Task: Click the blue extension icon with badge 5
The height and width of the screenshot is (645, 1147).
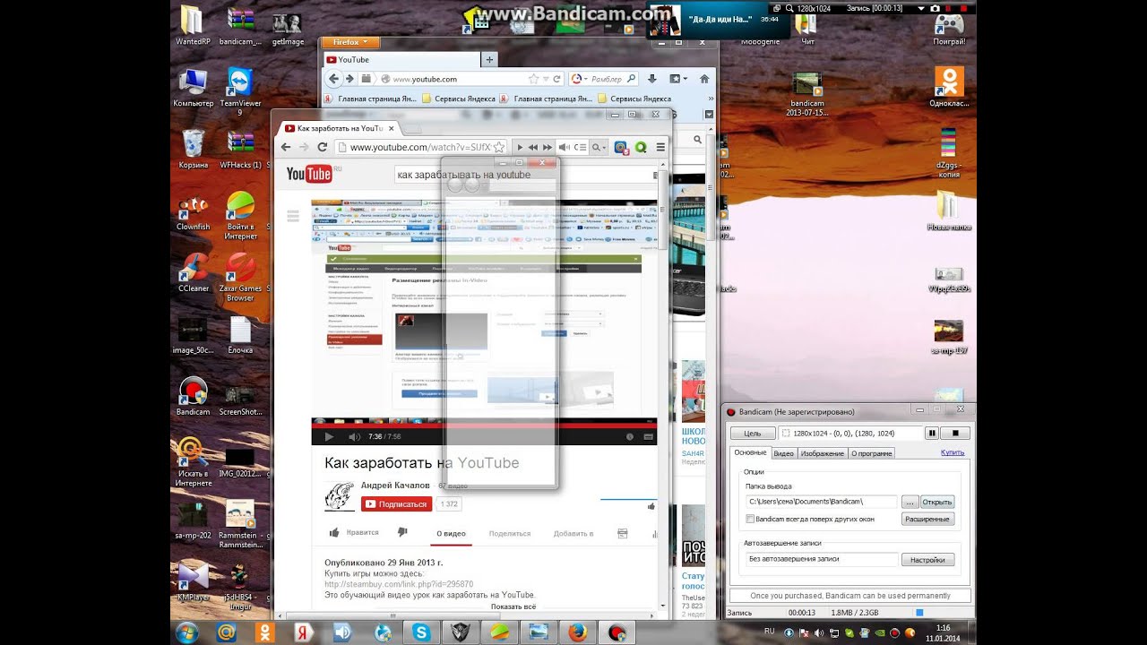Action: coord(621,147)
